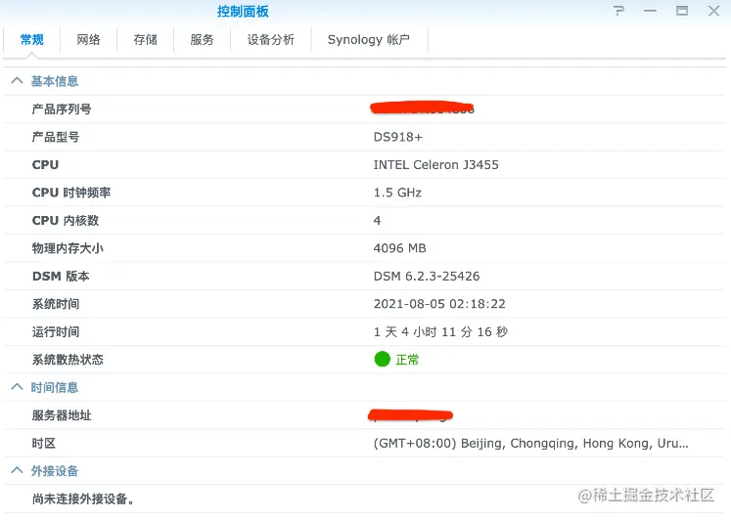Close the 控制面板 window

pyautogui.click(x=713, y=11)
